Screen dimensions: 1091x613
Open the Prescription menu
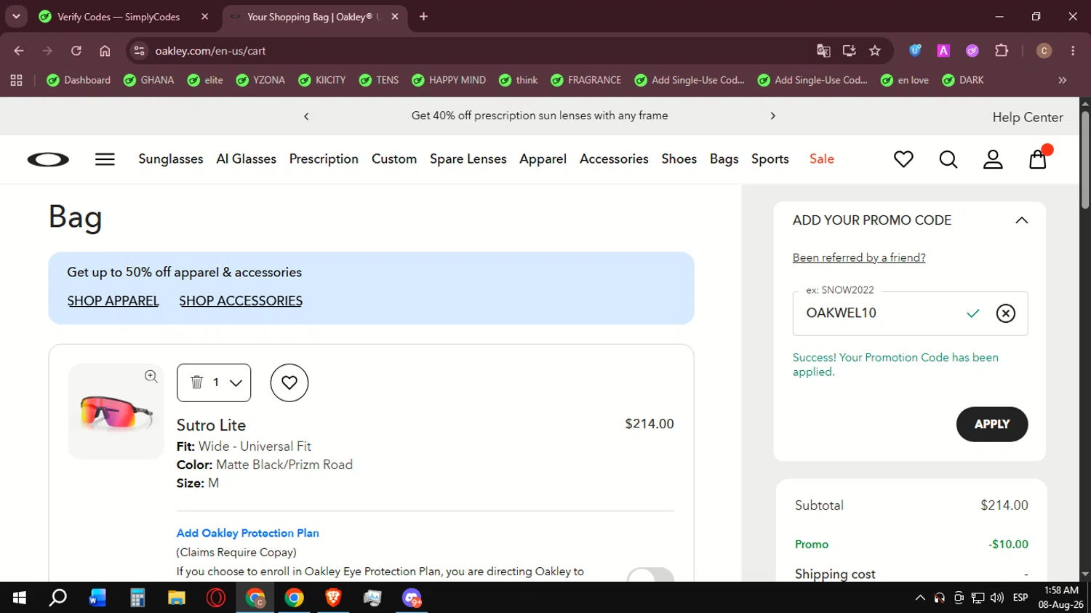pyautogui.click(x=324, y=159)
